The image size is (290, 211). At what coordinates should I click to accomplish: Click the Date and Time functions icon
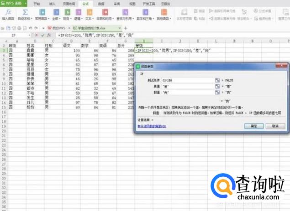(x=105, y=13)
